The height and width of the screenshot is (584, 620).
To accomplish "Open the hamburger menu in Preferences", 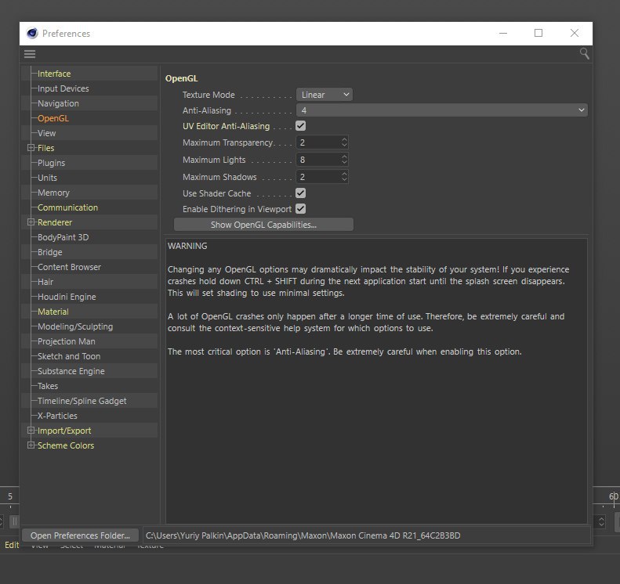I will [30, 54].
